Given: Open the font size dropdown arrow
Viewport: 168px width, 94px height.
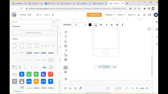Looking at the screenshot, I should (x=86, y=25).
